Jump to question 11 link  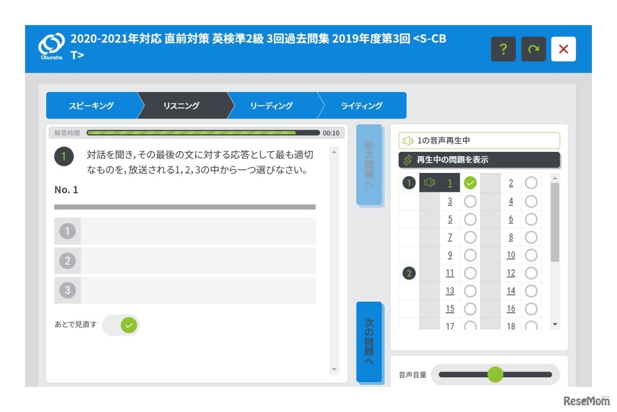450,273
